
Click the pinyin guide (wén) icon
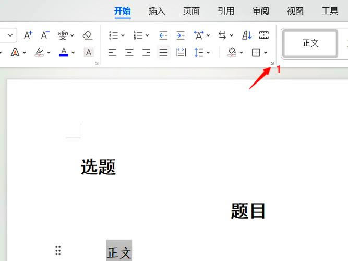[x=63, y=35]
